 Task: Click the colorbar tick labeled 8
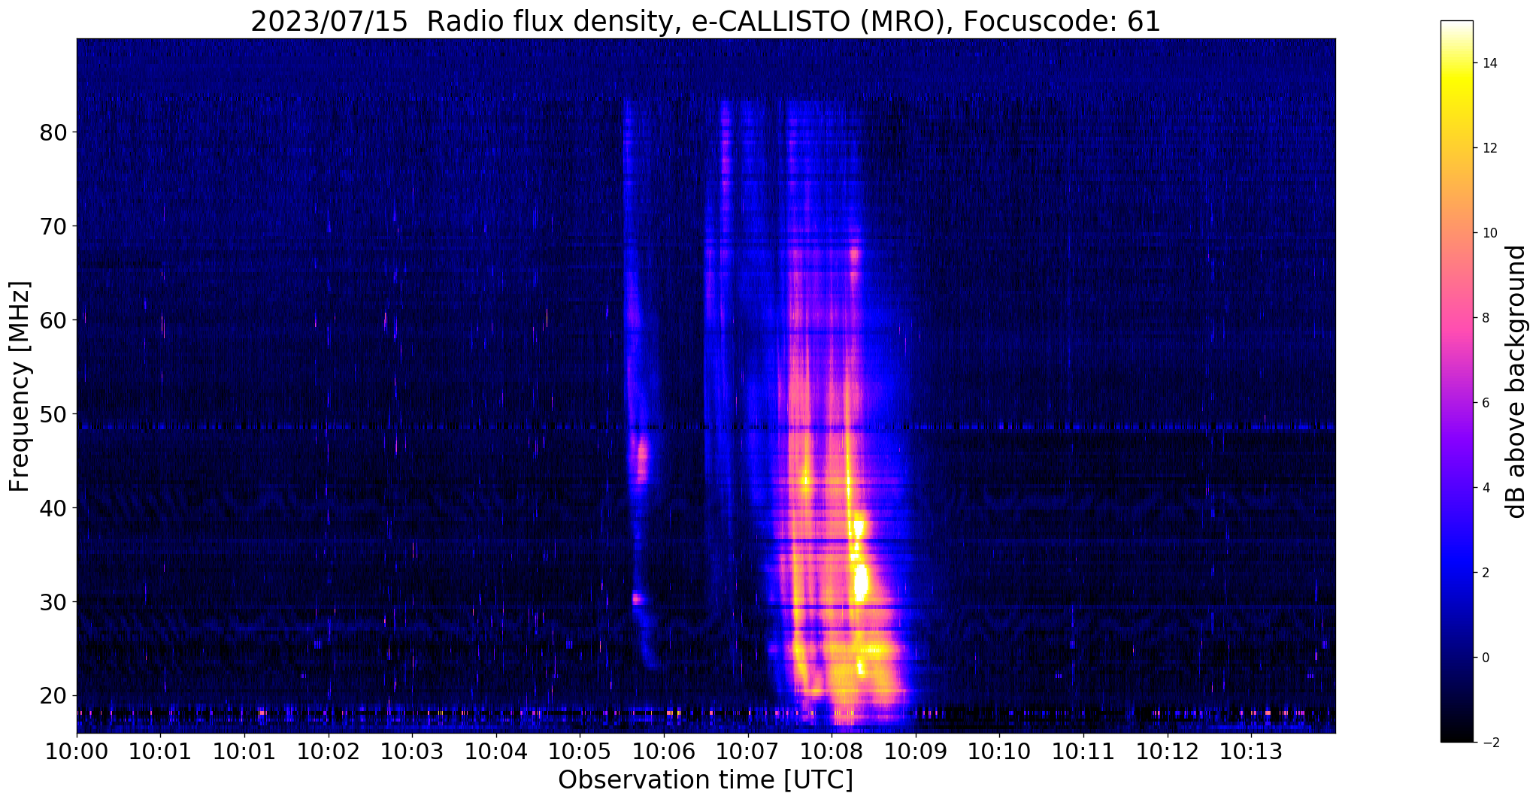pos(1485,318)
